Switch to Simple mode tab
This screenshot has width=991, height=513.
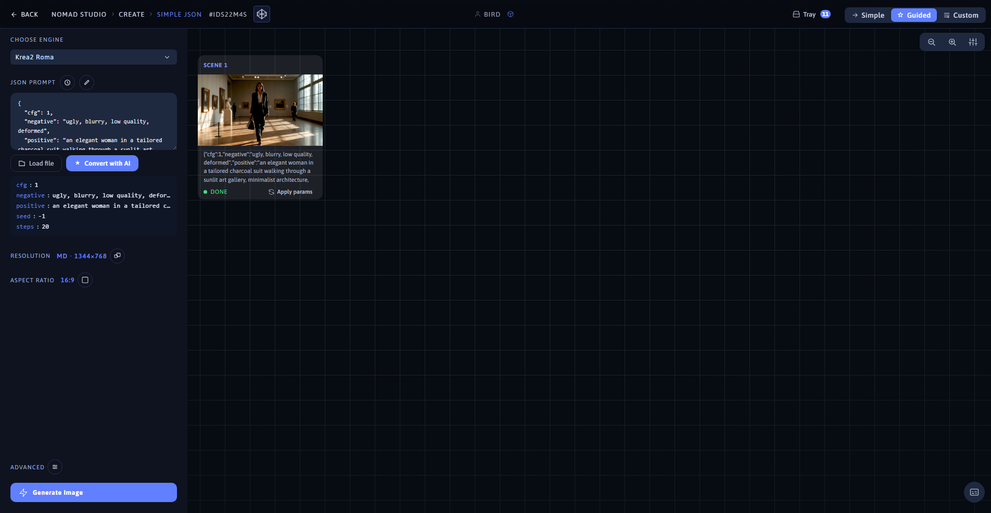[x=868, y=15]
